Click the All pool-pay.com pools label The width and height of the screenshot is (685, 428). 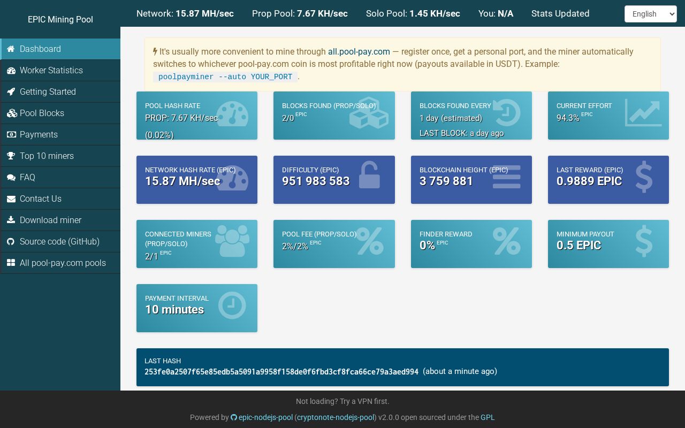click(63, 263)
